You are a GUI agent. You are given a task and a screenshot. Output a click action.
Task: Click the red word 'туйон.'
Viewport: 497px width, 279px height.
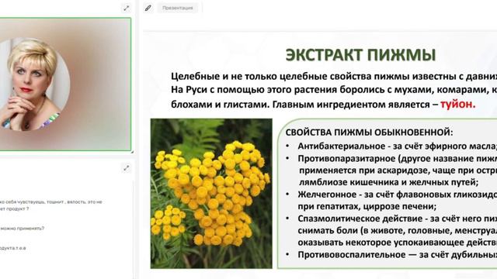pos(458,104)
